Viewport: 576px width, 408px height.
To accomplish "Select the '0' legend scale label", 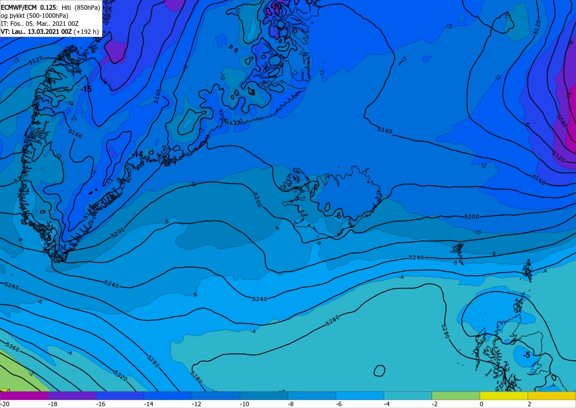I will (482, 404).
